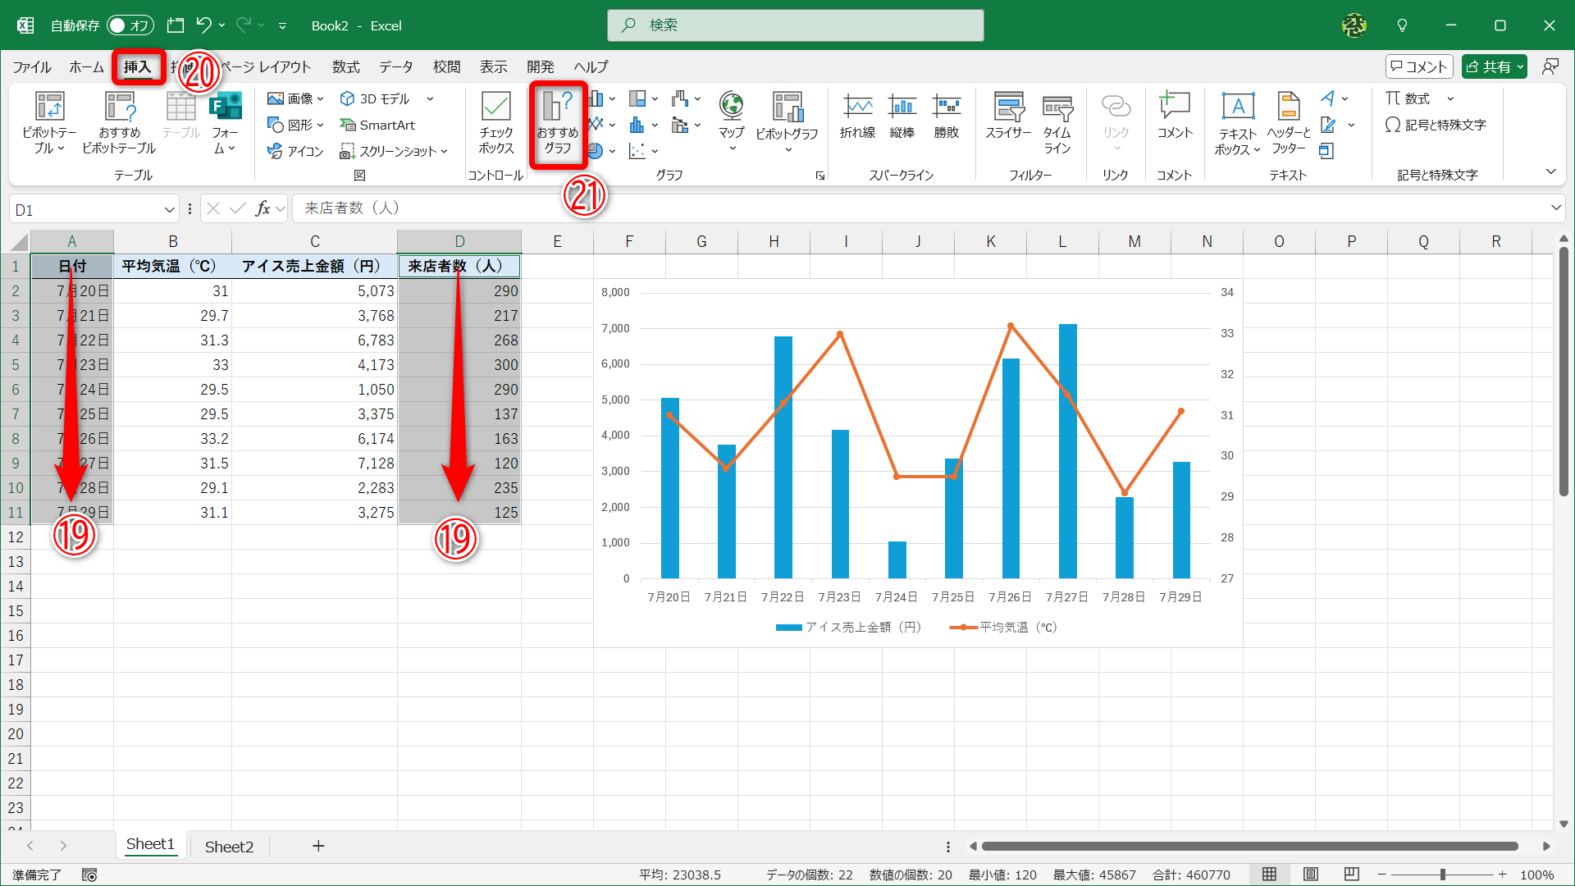This screenshot has width=1575, height=886.
Task: Click the Comments (コメント) button at top right
Action: [x=1418, y=67]
